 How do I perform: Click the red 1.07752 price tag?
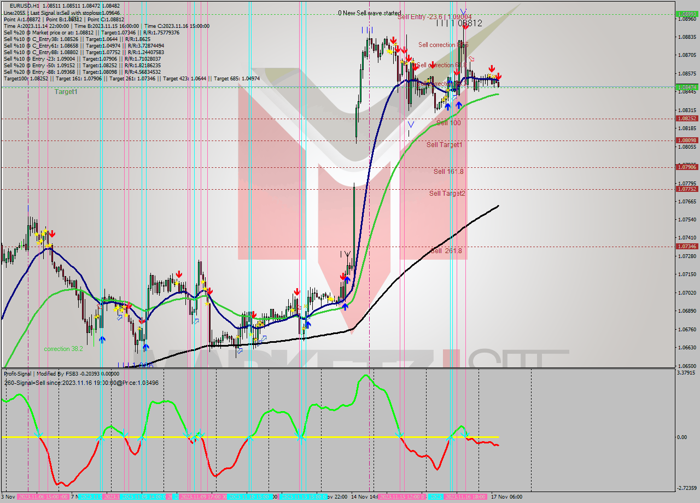coord(687,189)
